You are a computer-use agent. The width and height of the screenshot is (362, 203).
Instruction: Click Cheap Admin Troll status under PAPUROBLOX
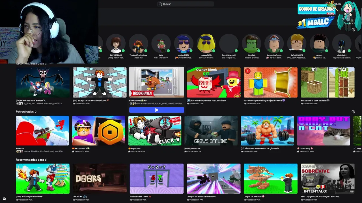click(x=116, y=58)
